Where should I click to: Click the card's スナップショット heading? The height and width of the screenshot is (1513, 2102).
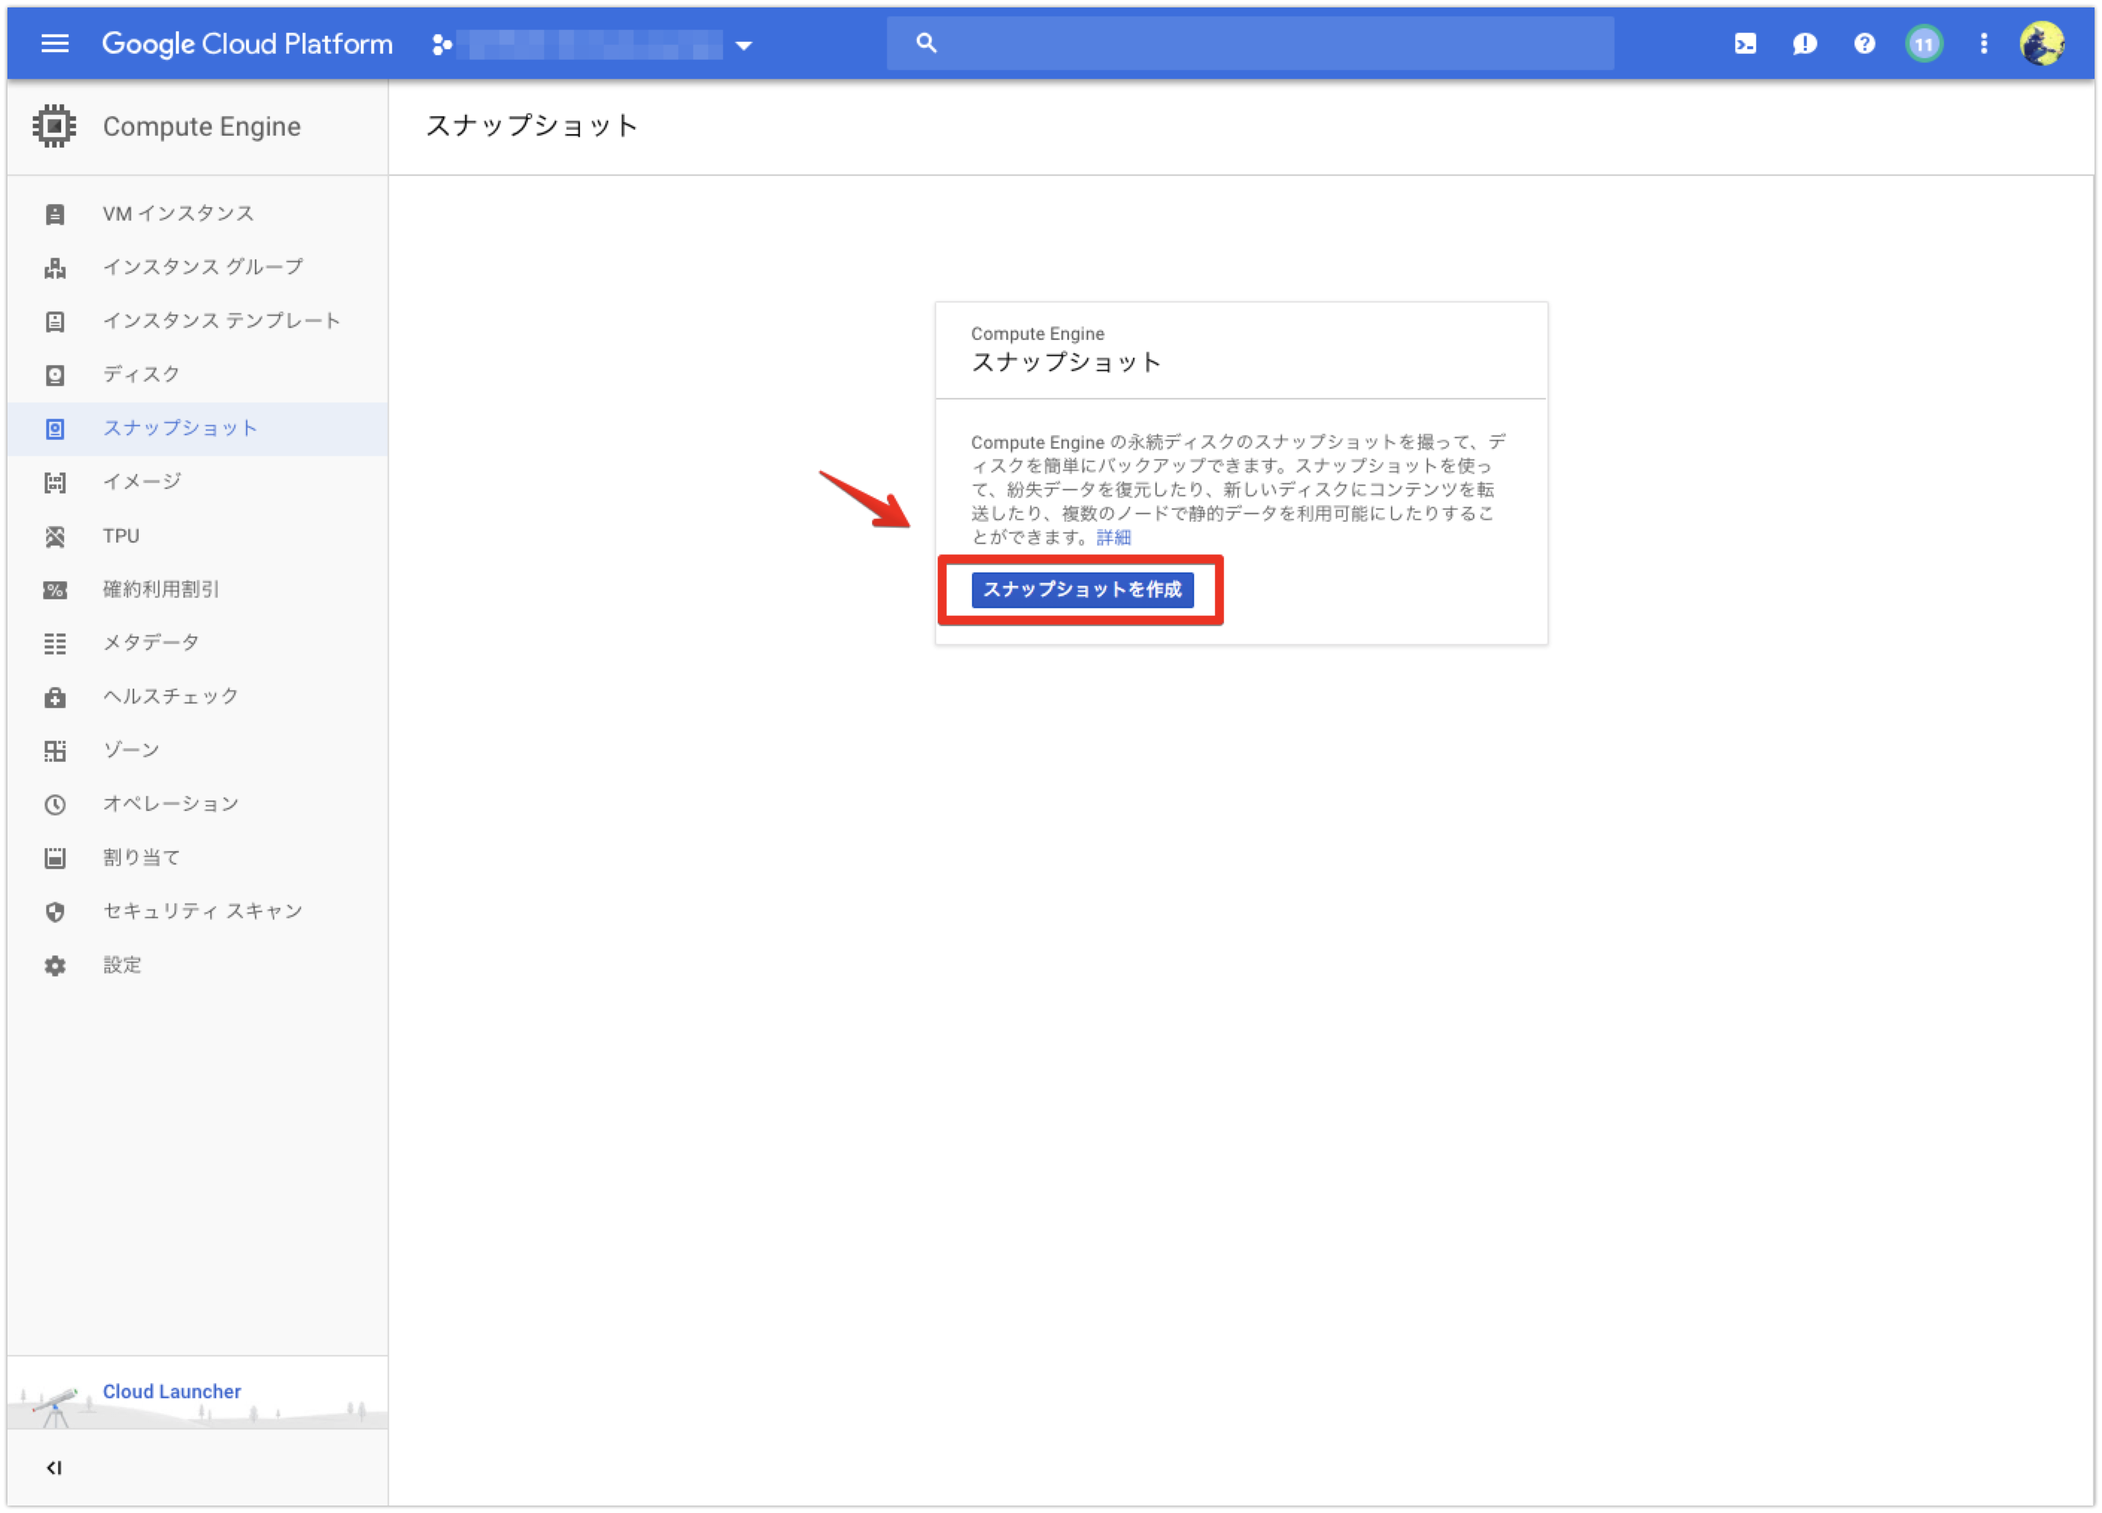pyautogui.click(x=1066, y=362)
